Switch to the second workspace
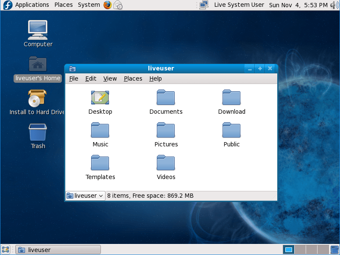The height and width of the screenshot is (255, 340). pyautogui.click(x=300, y=249)
